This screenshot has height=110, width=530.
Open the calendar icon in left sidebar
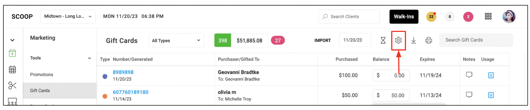click(12, 70)
